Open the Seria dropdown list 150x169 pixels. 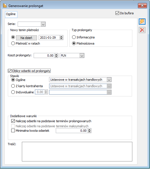pos(43,24)
